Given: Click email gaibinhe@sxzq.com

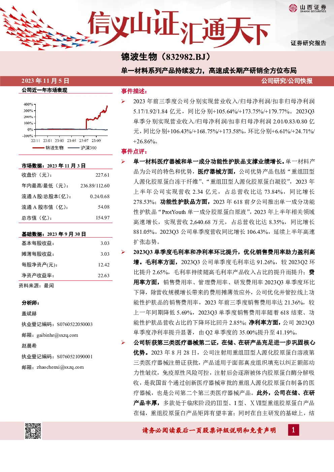Looking at the screenshot, I should (57, 335).
